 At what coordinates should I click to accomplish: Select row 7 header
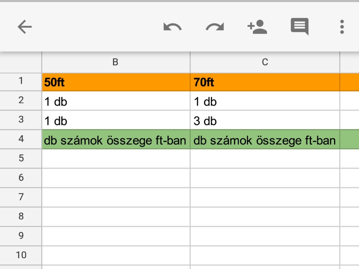coord(21,197)
